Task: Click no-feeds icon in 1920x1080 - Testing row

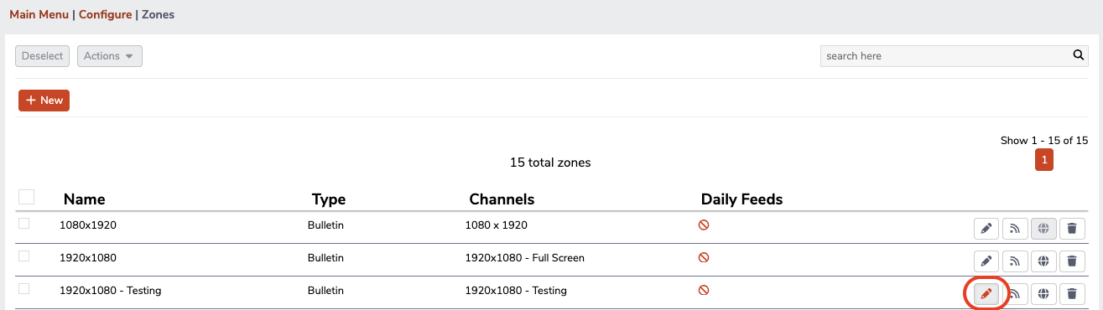Action: [704, 290]
